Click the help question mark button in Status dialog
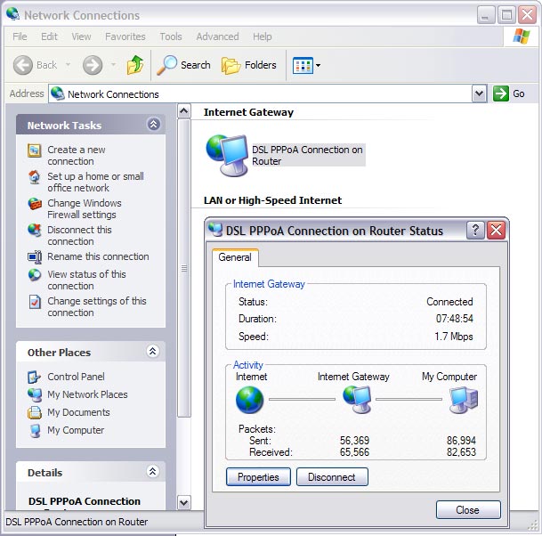 point(475,230)
